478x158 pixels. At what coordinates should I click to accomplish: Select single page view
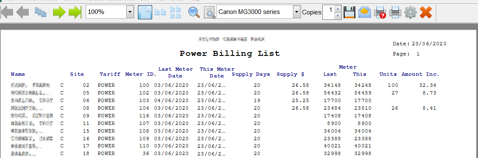(x=145, y=12)
